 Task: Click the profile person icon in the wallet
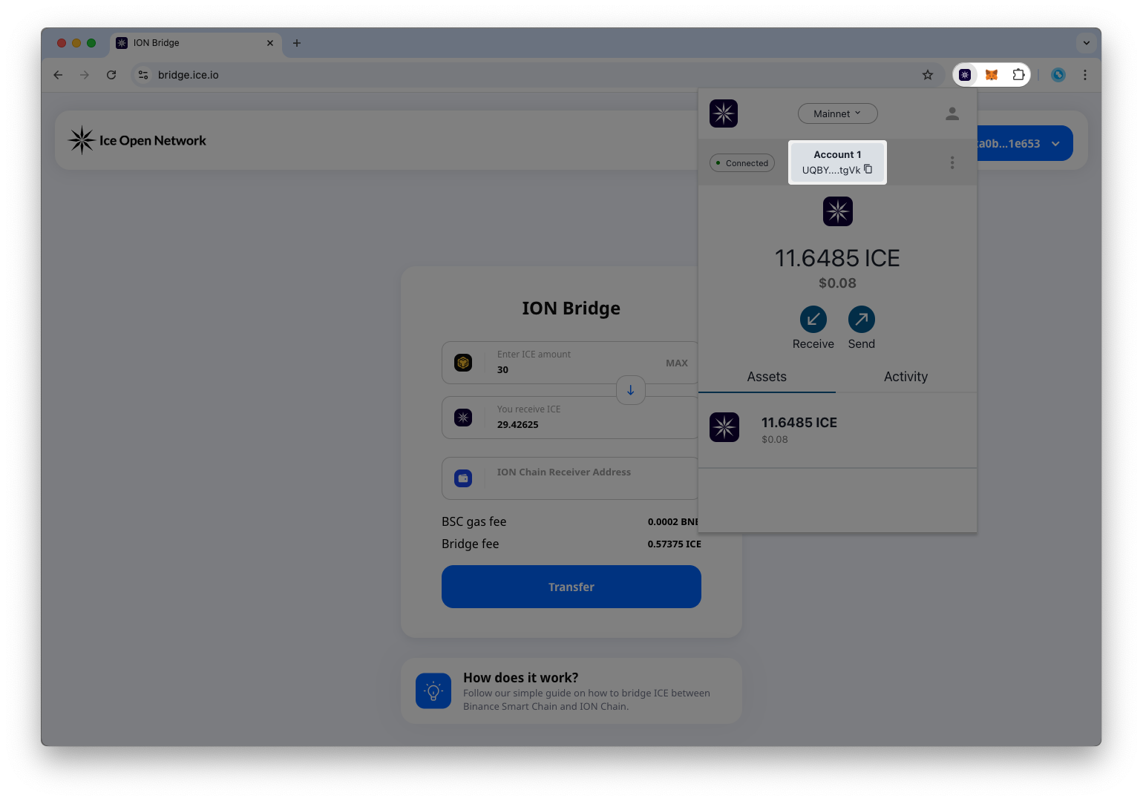point(952,113)
